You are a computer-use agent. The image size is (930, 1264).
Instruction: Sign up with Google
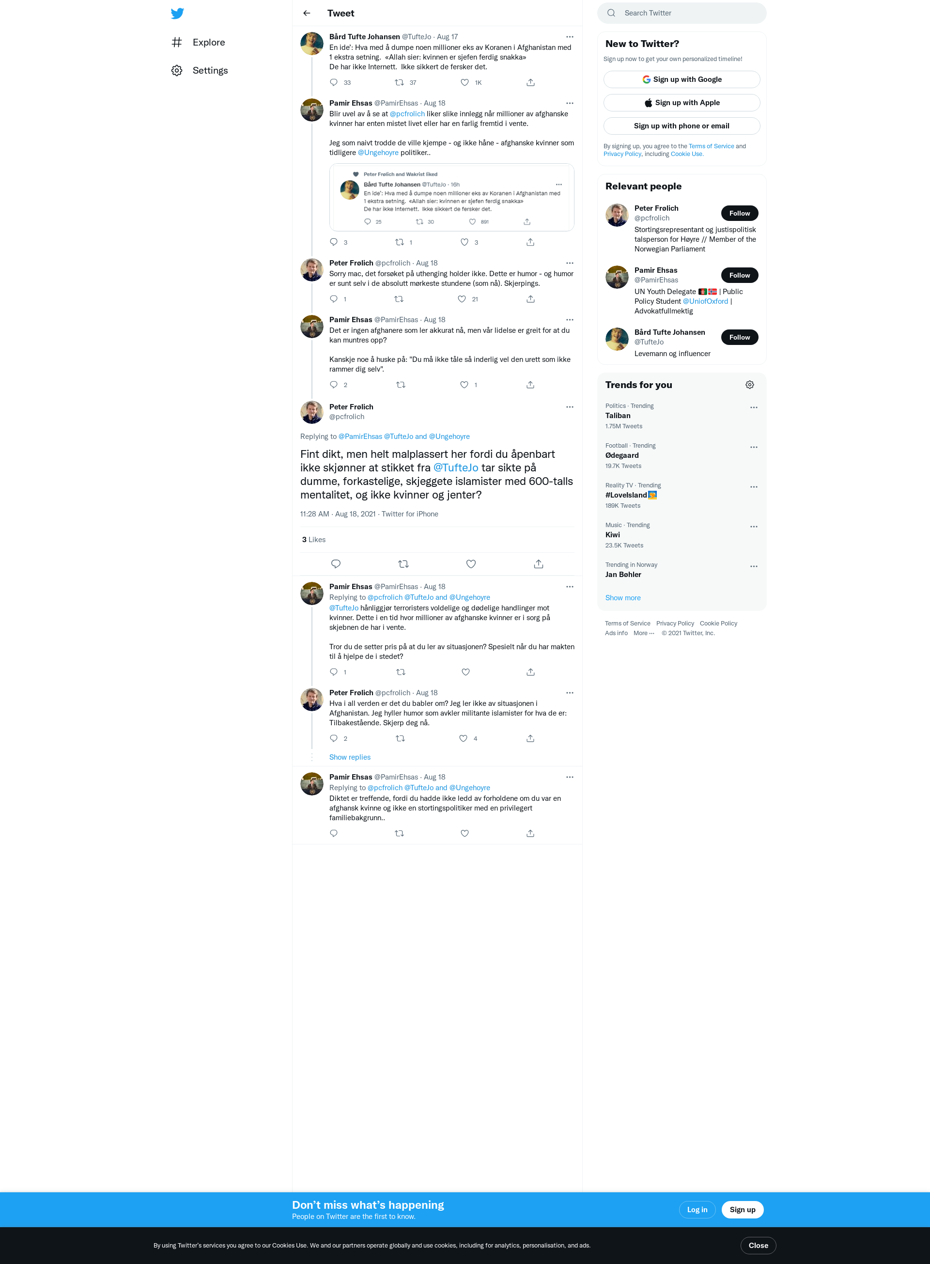[682, 79]
